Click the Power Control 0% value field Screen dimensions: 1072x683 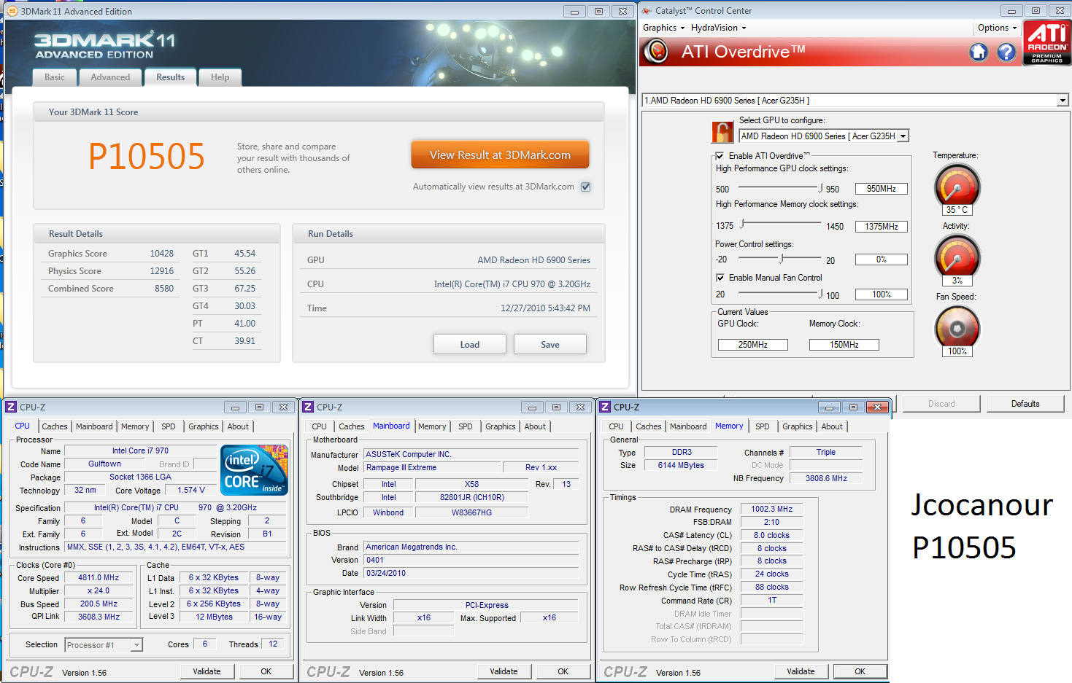tap(882, 259)
